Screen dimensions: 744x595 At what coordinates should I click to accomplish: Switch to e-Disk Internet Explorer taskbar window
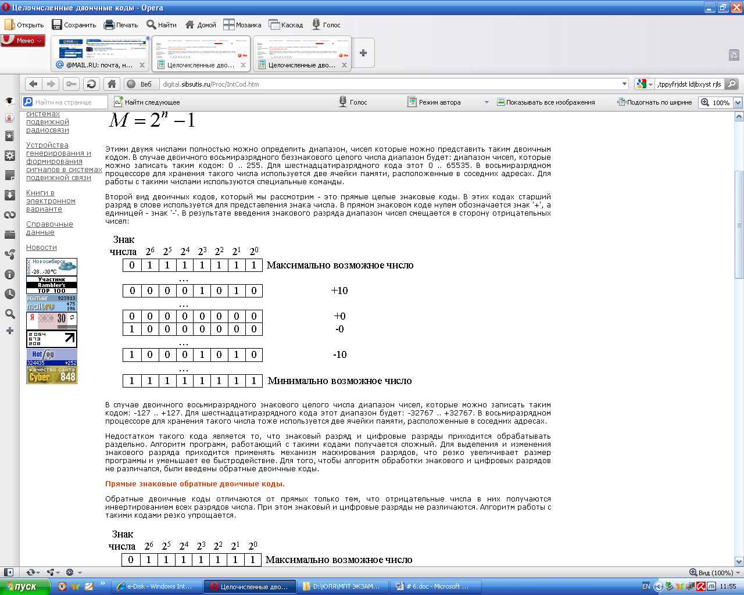pyautogui.click(x=157, y=586)
